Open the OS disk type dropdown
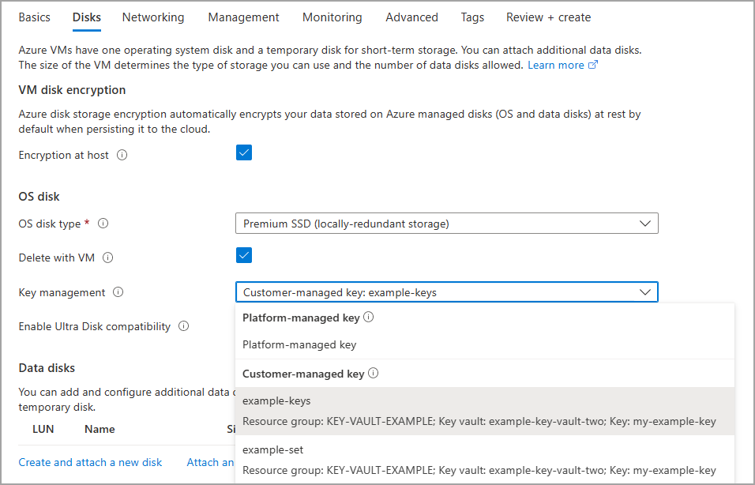Image resolution: width=755 pixels, height=485 pixels. pos(446,224)
